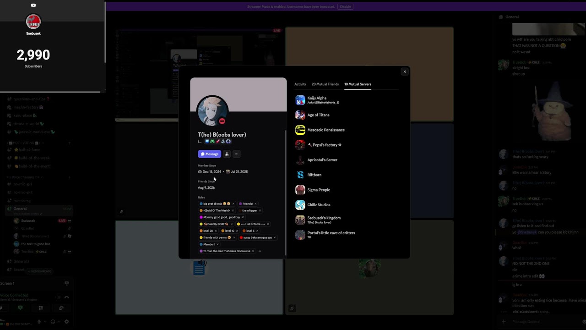Click the Chillz Studios server icon
The image size is (586, 330).
coord(300,205)
